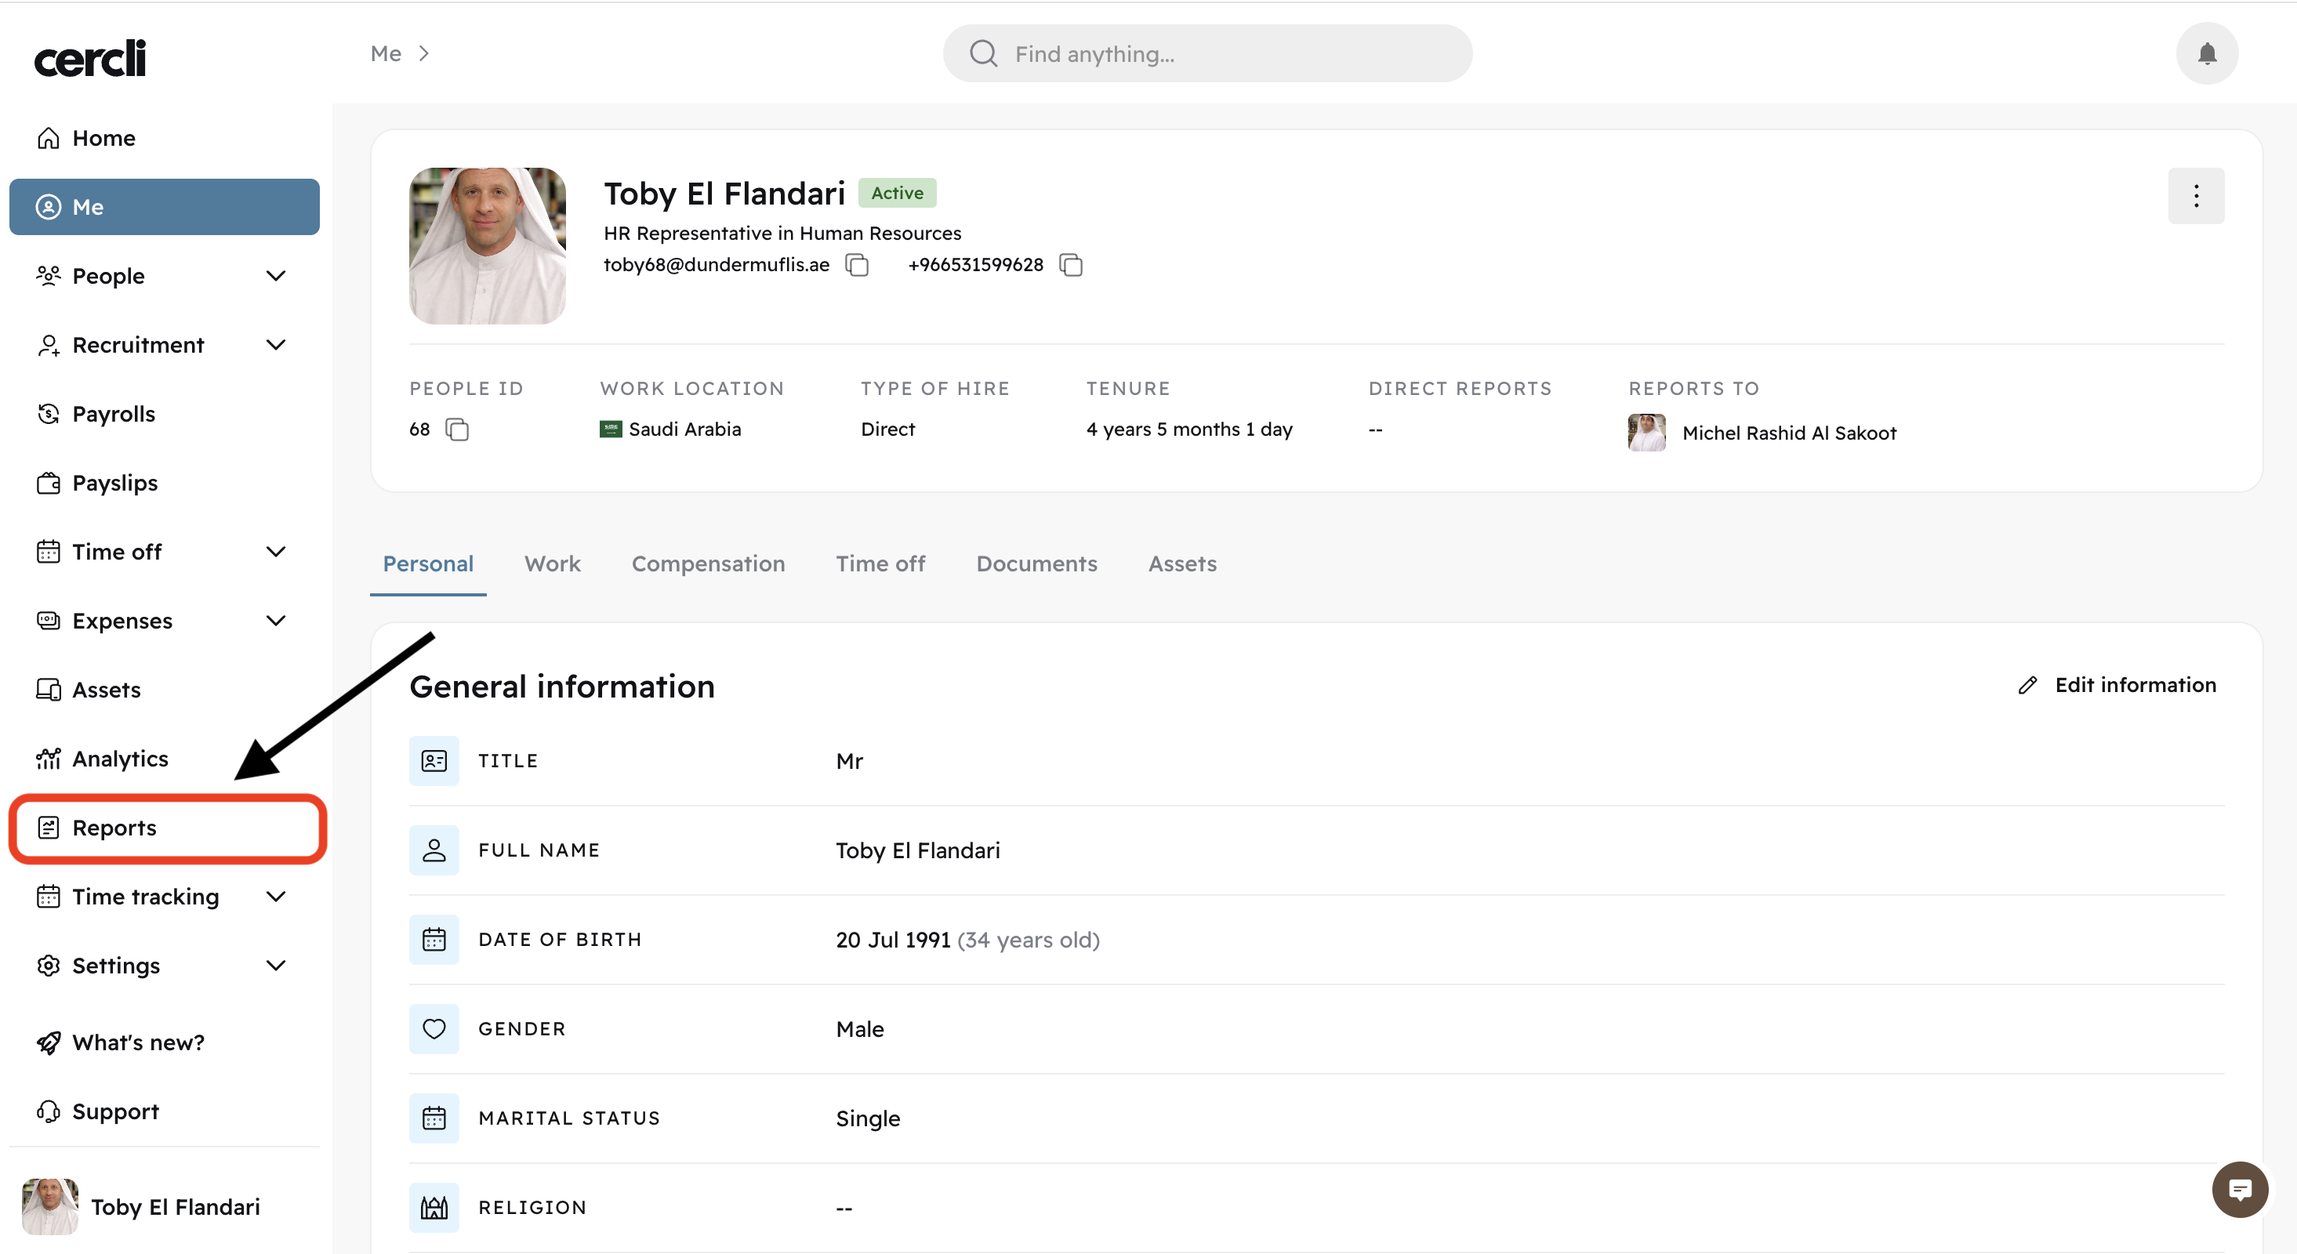Click Edit information button
The height and width of the screenshot is (1254, 2297).
(2117, 684)
